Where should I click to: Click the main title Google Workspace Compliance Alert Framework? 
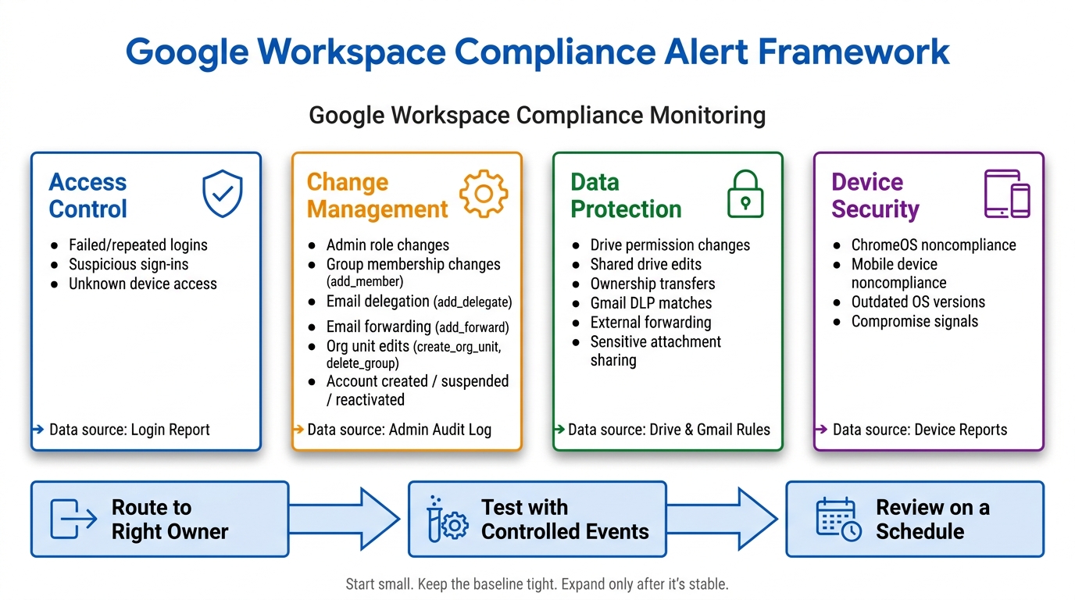pos(537,52)
